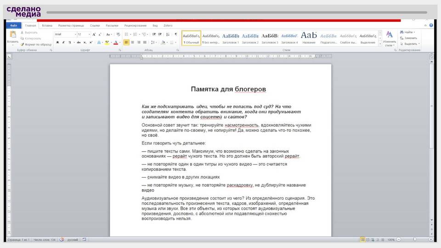
Task: Click the Копировать (Copy) command
Action: click(x=31, y=38)
